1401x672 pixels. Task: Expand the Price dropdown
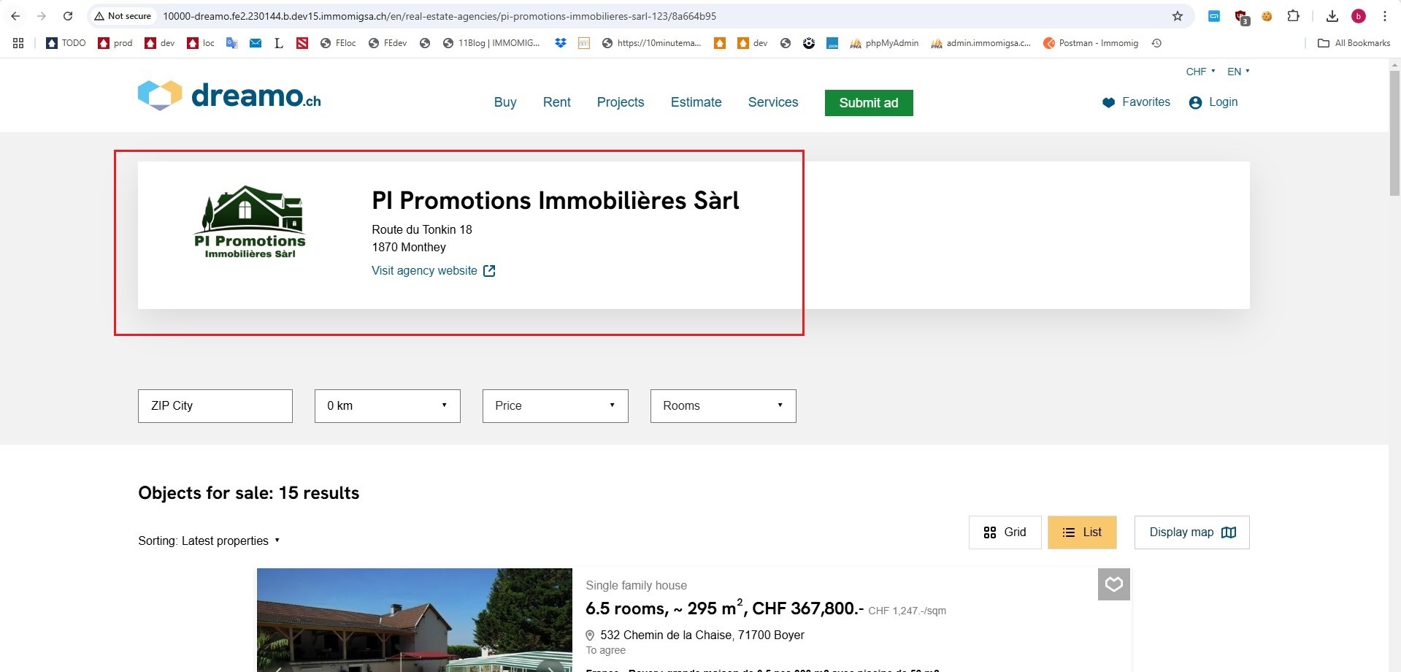coord(556,406)
